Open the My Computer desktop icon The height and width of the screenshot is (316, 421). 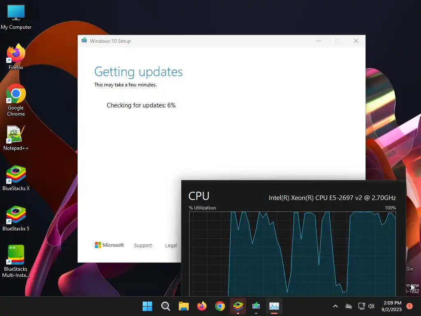[16, 17]
